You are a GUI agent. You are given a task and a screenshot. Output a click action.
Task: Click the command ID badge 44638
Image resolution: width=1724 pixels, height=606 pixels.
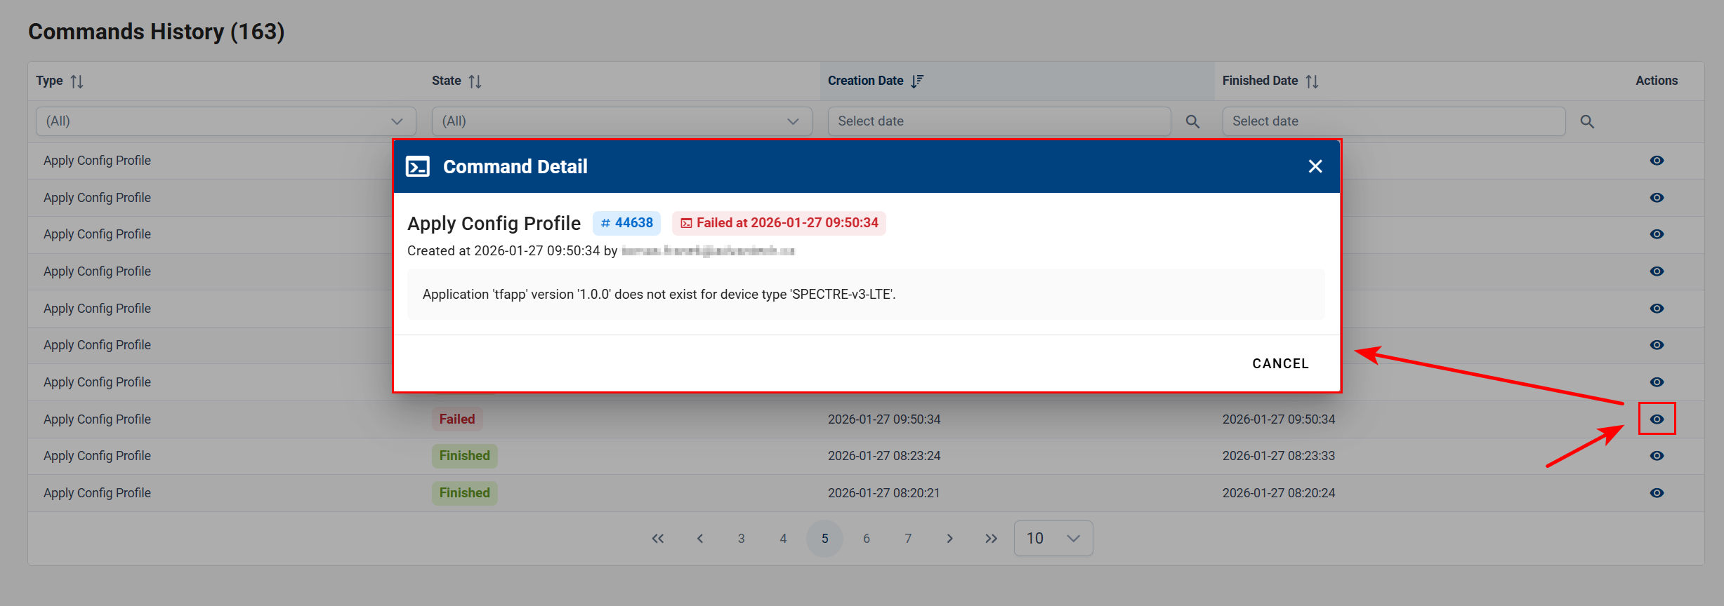pyautogui.click(x=626, y=223)
